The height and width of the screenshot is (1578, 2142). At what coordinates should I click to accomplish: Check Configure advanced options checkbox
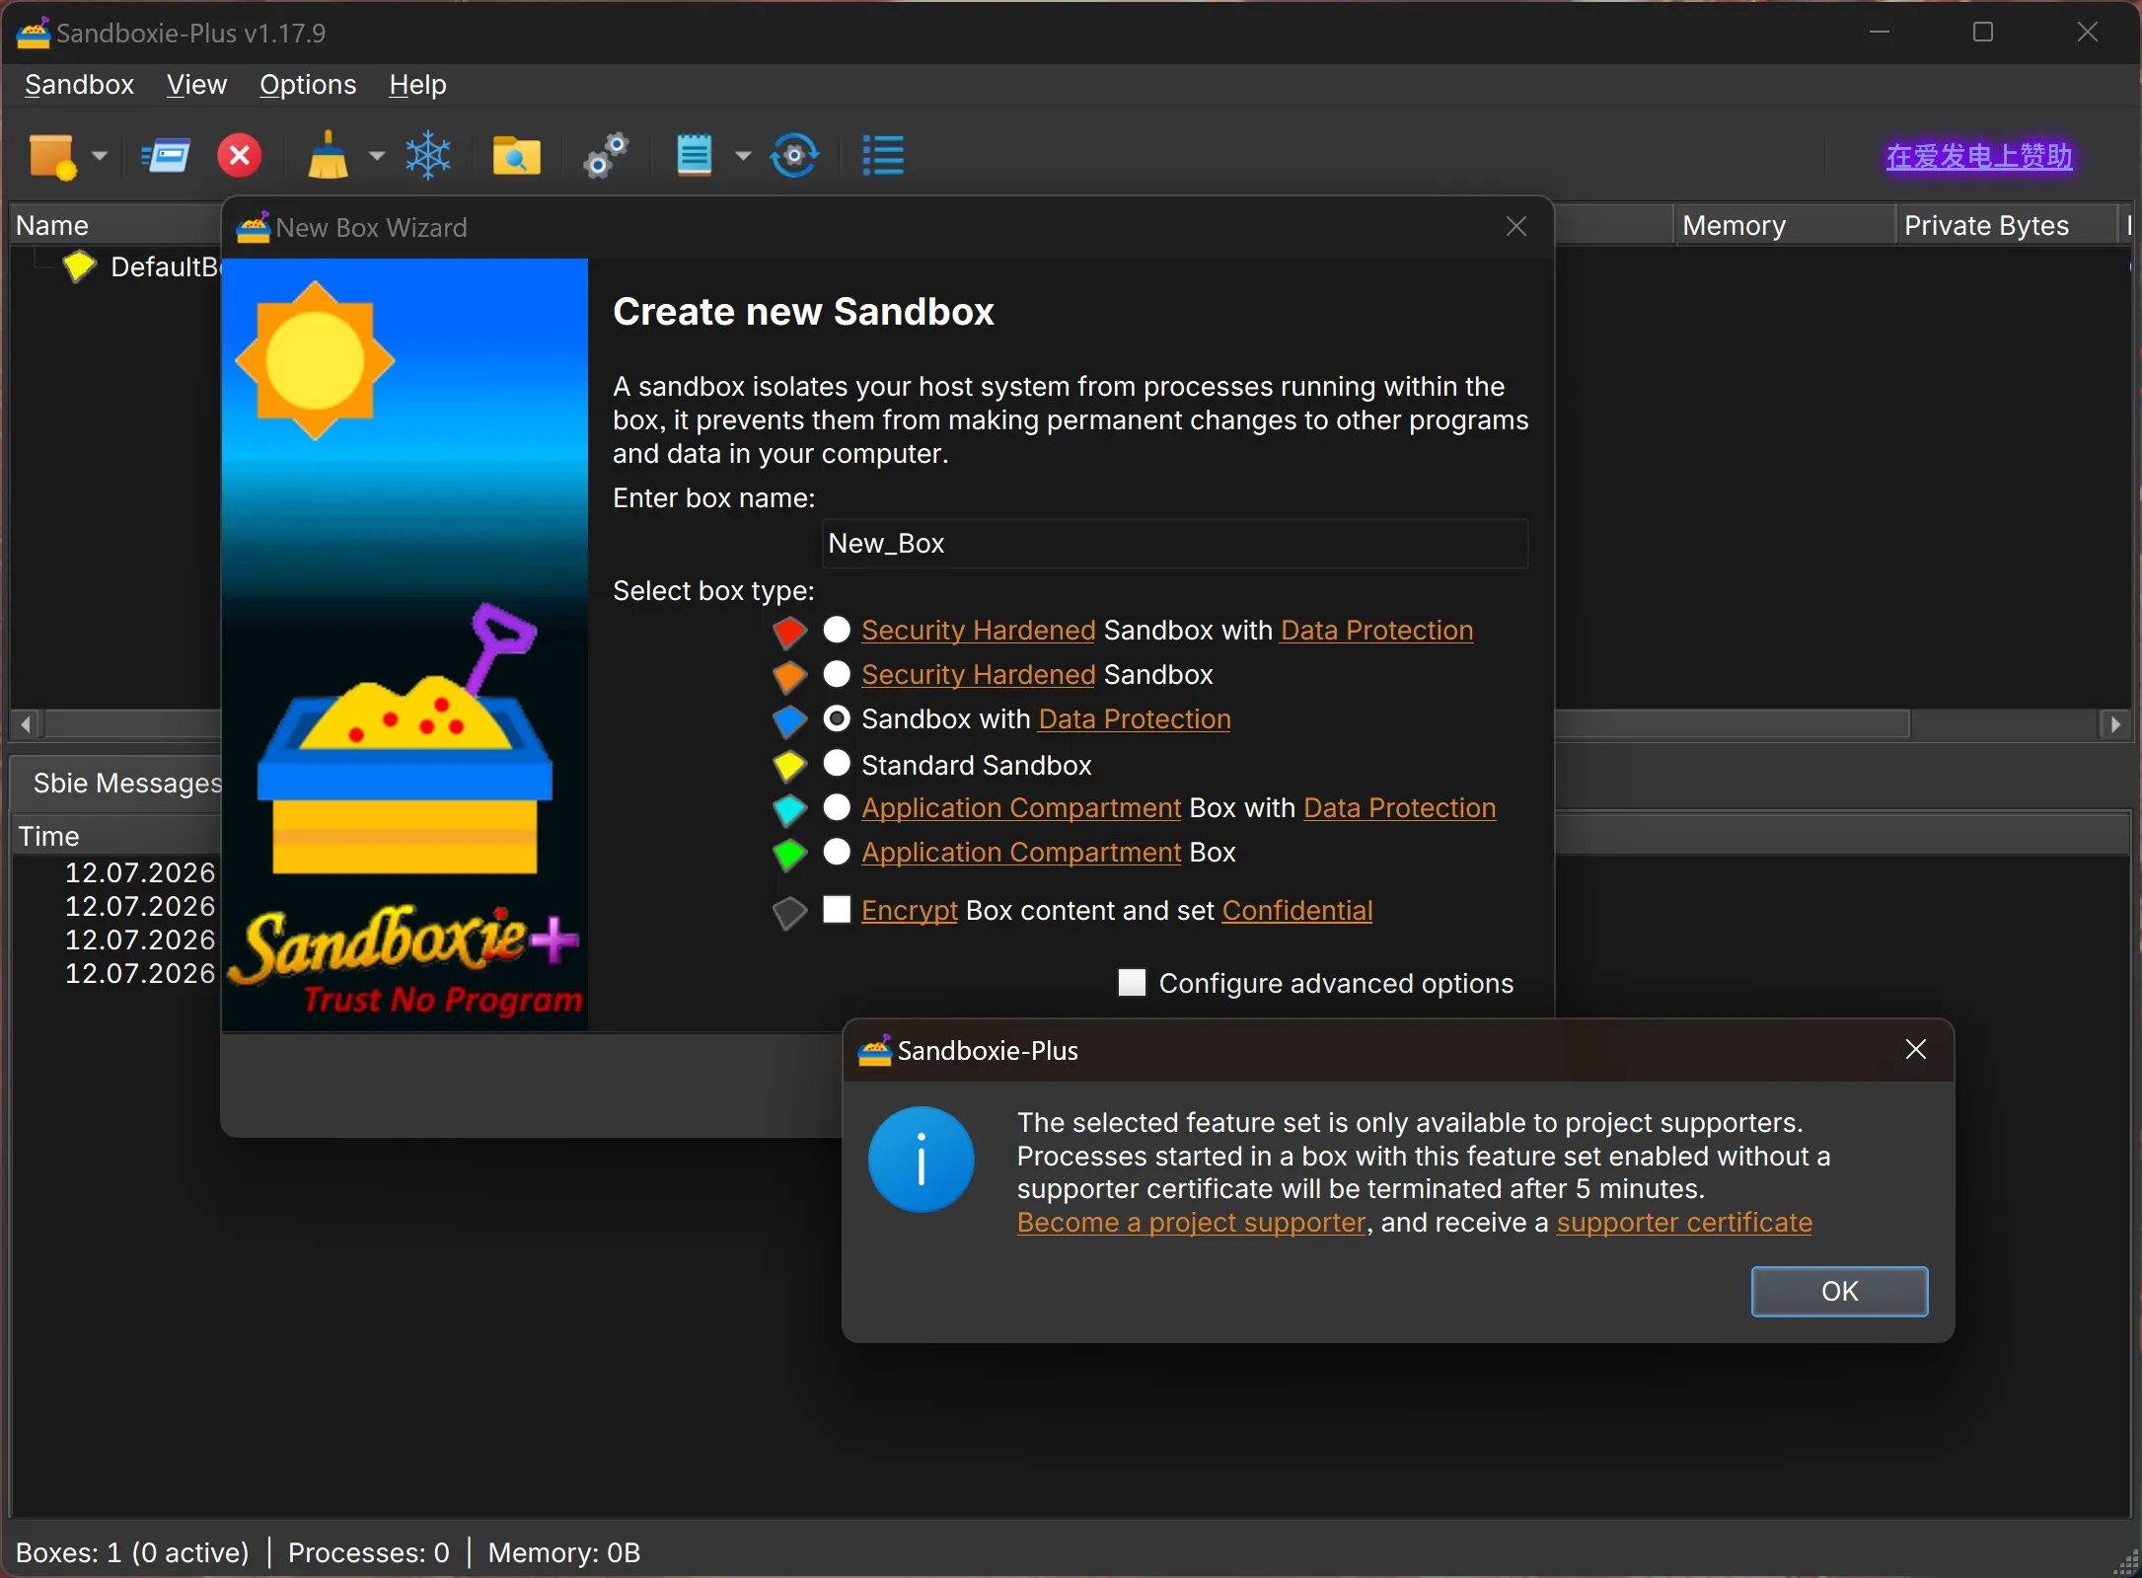tap(1132, 982)
